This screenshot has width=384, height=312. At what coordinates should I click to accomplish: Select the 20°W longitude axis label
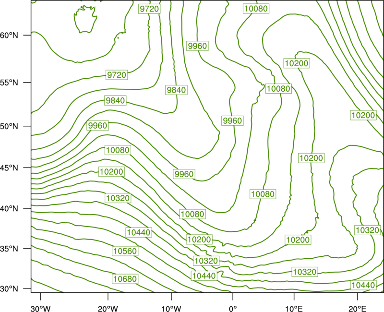[x=108, y=309]
